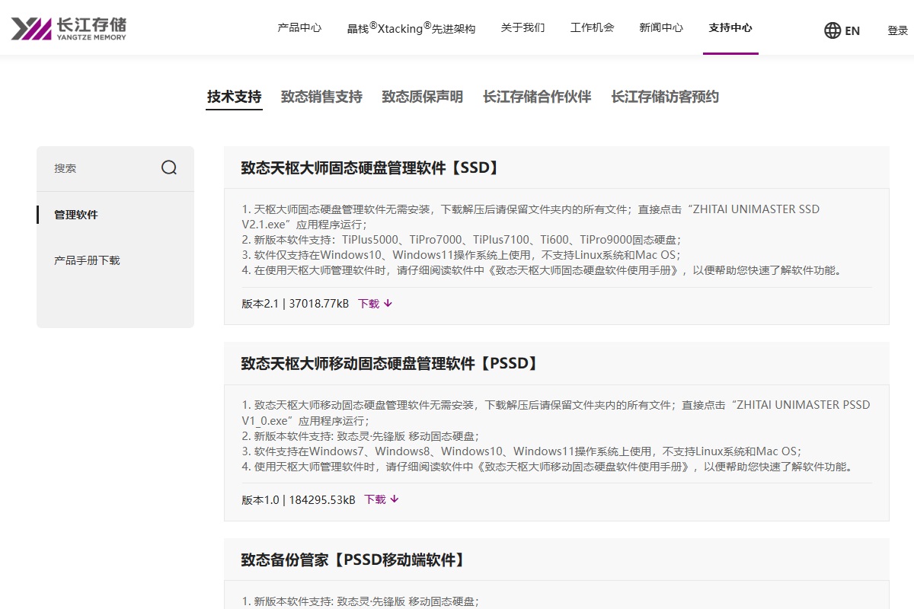This screenshot has height=609, width=914.
Task: Select the 长江存储合作伙伴 tab
Action: pyautogui.click(x=537, y=97)
